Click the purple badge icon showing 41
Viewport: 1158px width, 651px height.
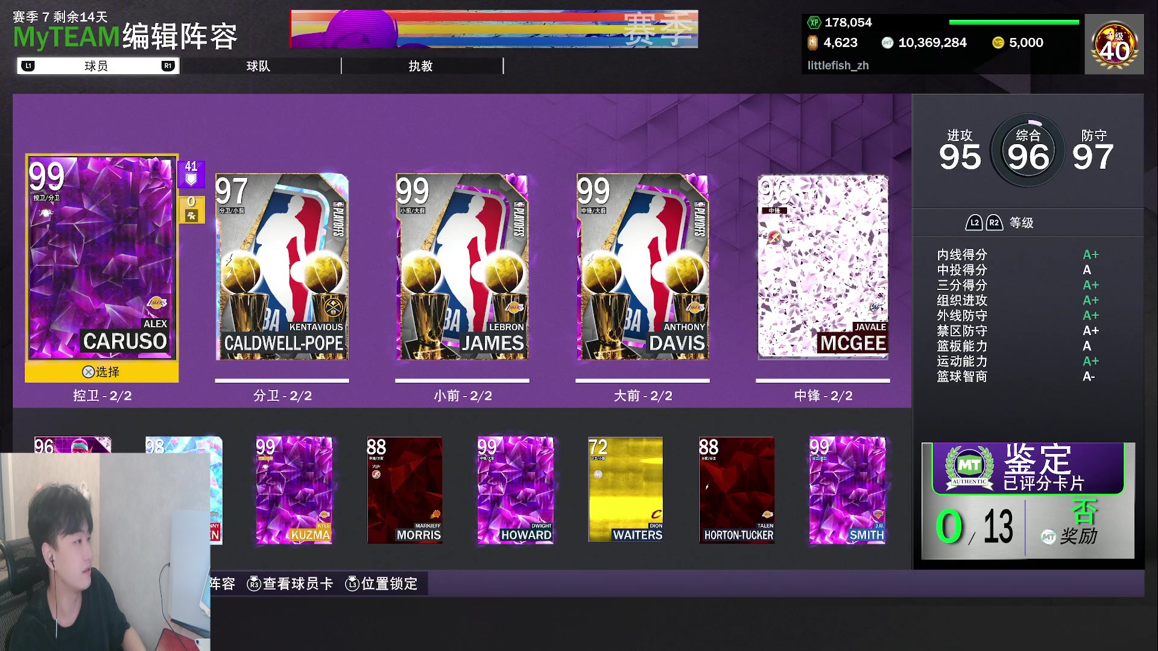click(191, 174)
